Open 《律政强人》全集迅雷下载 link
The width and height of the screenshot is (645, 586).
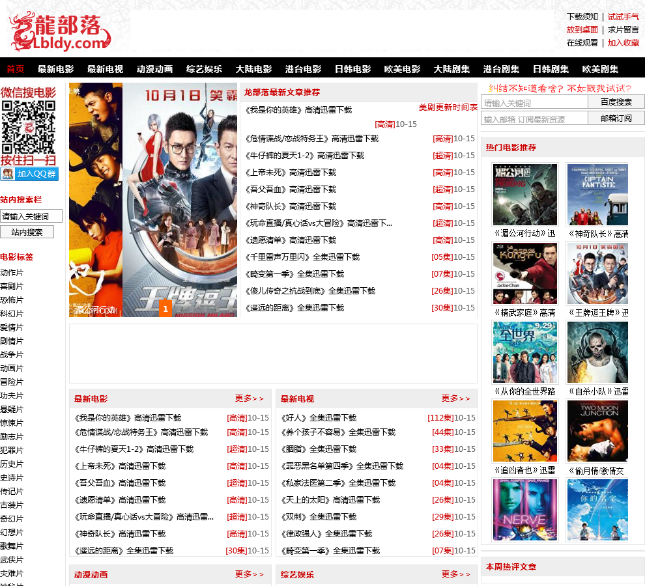326,534
